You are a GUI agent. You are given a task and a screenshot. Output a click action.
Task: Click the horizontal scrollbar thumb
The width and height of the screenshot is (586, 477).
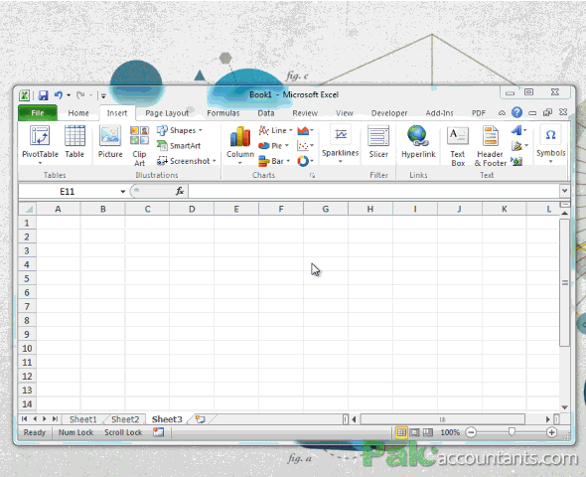443,419
